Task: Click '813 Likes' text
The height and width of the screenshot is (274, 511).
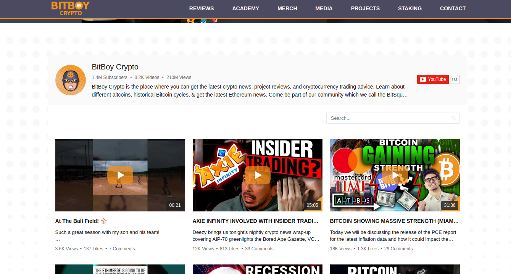Action: click(230, 249)
